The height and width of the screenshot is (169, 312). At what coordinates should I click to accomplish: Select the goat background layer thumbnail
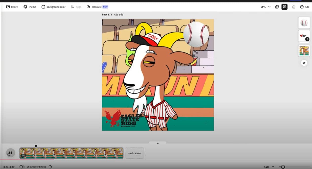pyautogui.click(x=304, y=51)
